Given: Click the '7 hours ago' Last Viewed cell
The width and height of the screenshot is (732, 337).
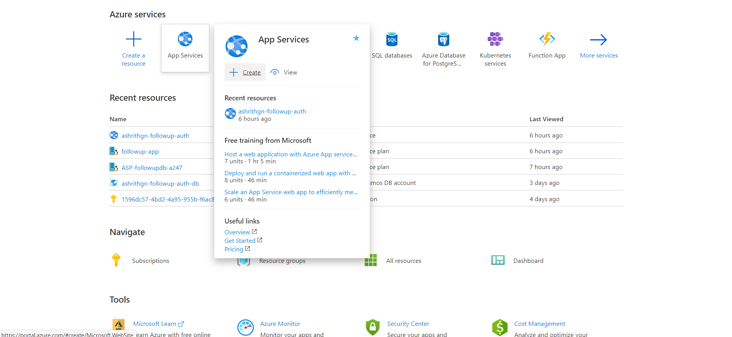Looking at the screenshot, I should coord(546,167).
